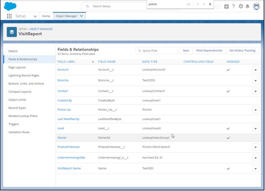Sort by CONTROLLING FIELD column header

(x=199, y=62)
